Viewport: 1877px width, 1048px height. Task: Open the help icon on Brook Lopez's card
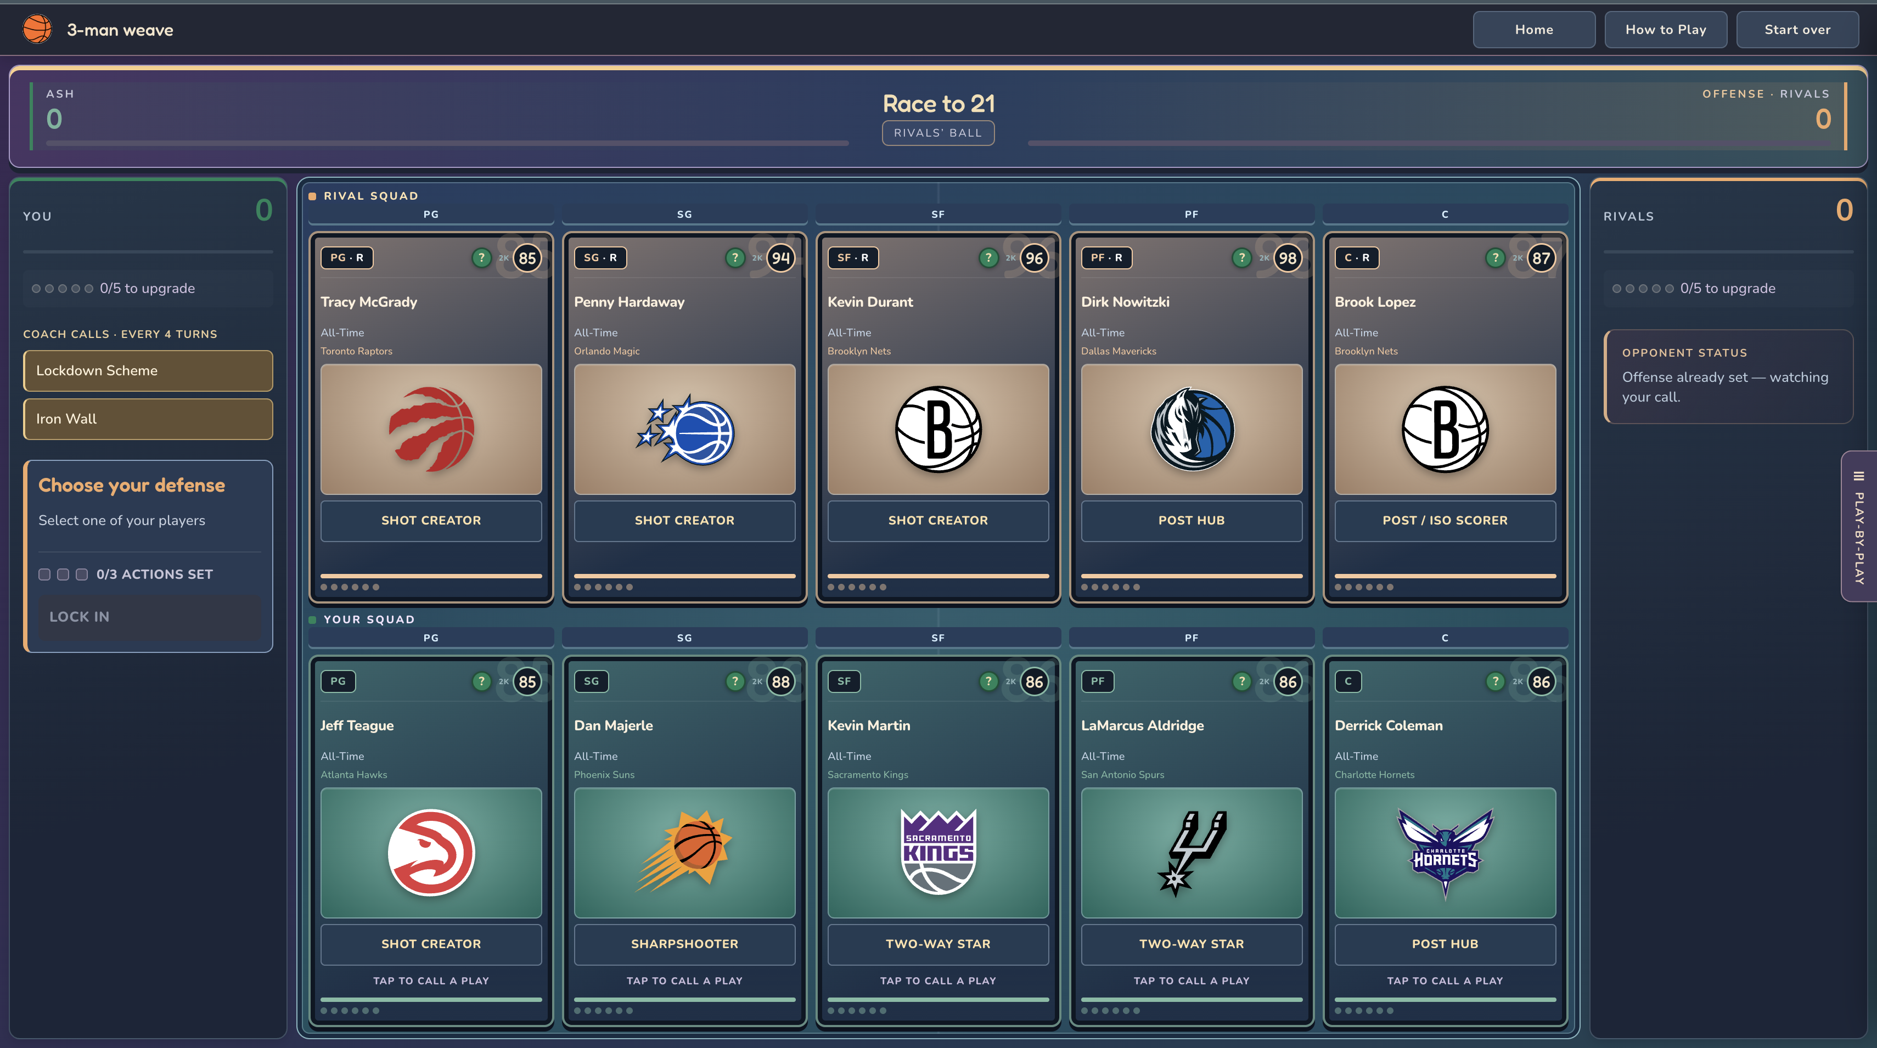(x=1495, y=257)
